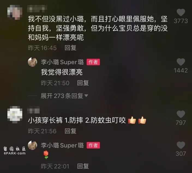Tap the heart next to 307 likes
Viewport: 192px width, 173px height.
pyautogui.click(x=181, y=145)
